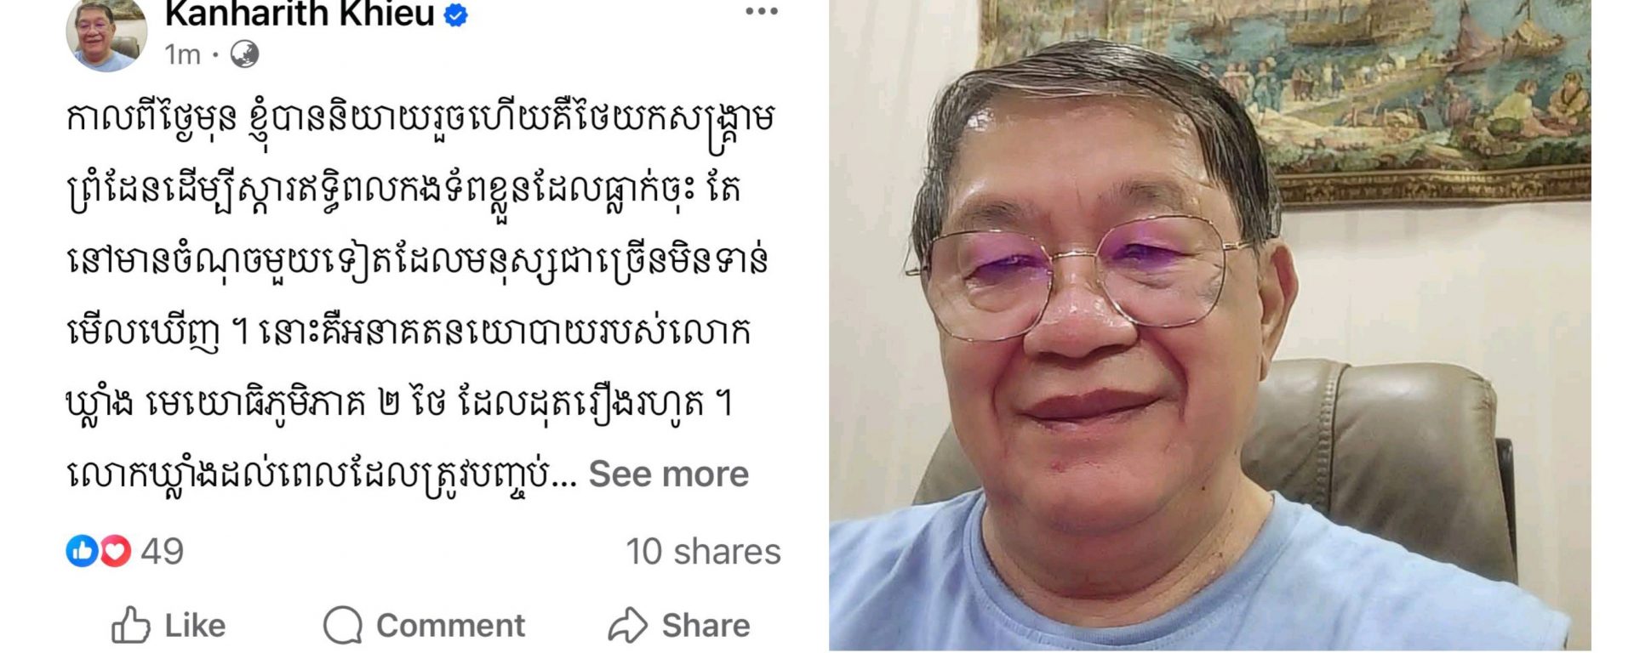Click the speech bubble Comment icon

point(343,626)
